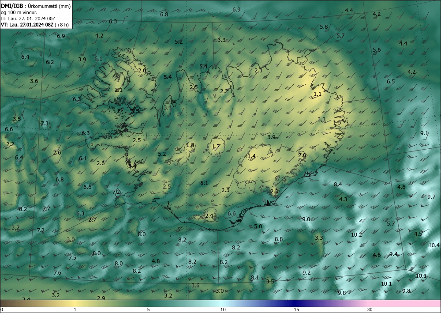Click the 6.5 value on the map
The height and width of the screenshot is (313, 441).
(391, 82)
